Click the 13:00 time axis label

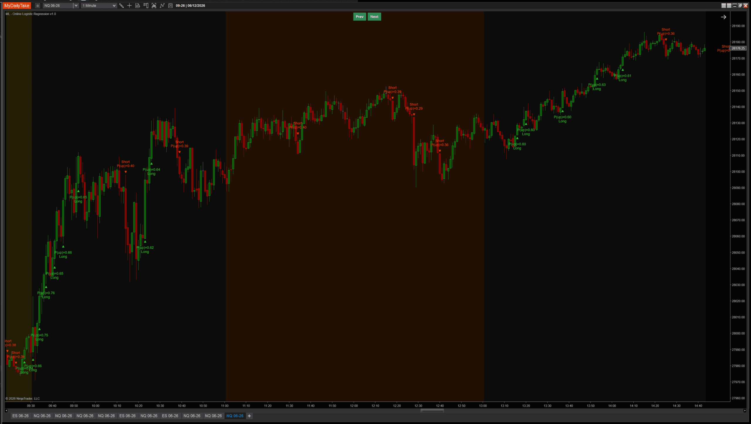point(483,406)
